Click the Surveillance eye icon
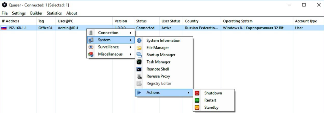Screen dimensions: 324x113 coord(90,47)
